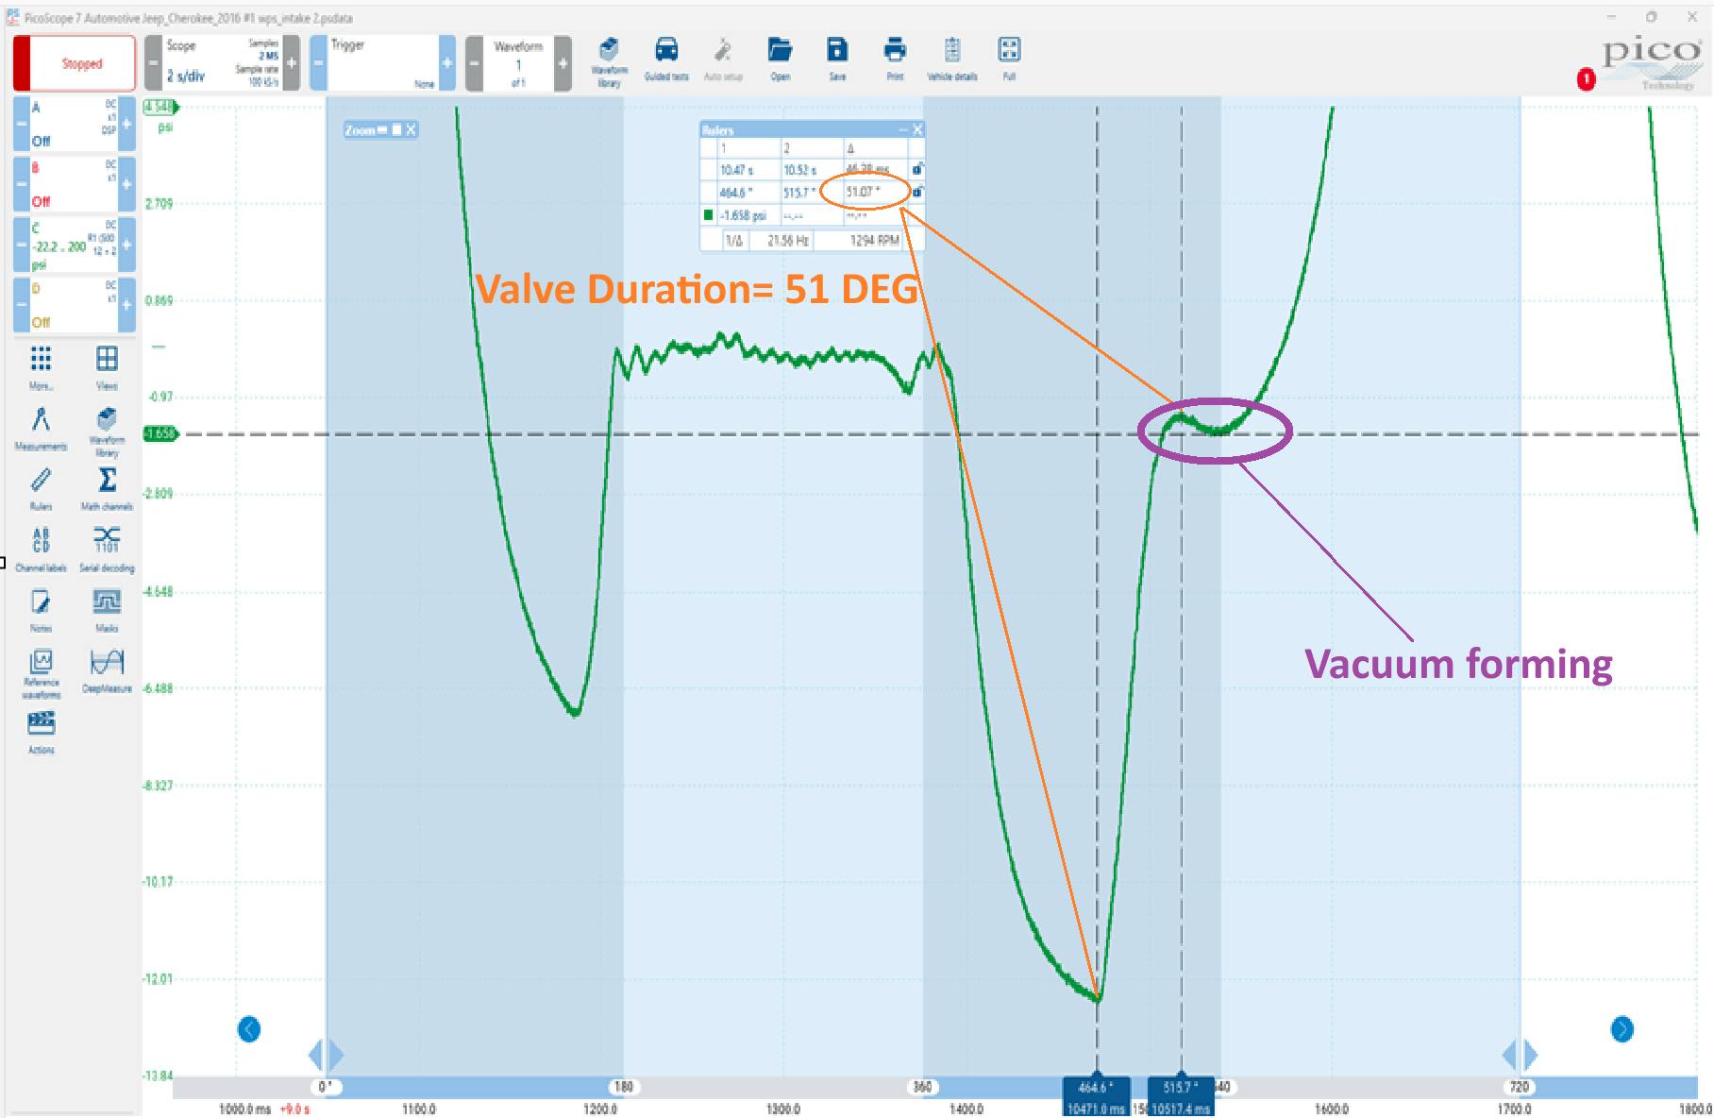Open the Masks tool in the sidebar
1714x1118 pixels.
[x=107, y=609]
